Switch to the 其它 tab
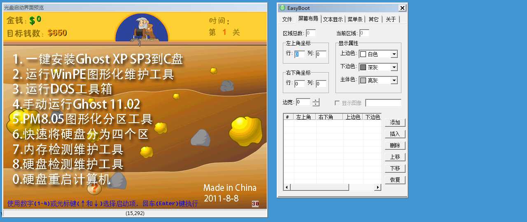527x222 pixels. (x=374, y=19)
